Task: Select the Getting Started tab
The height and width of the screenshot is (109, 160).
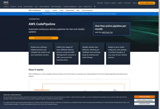Action: [70, 10]
